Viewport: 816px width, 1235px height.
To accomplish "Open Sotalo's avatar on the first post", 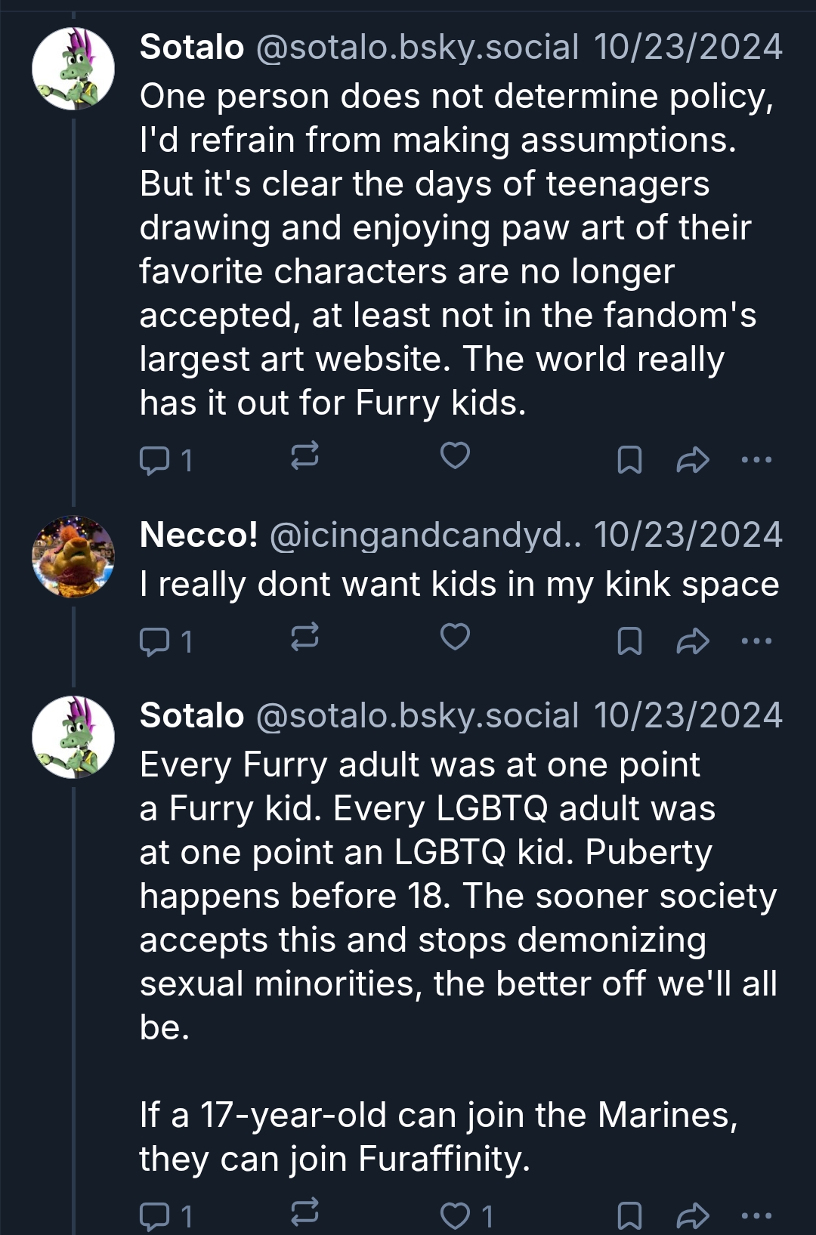I will [x=73, y=69].
